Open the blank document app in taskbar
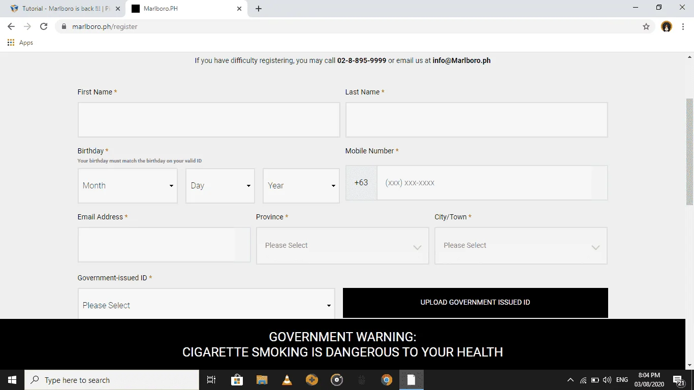Screen dimensions: 694x390 (412, 380)
